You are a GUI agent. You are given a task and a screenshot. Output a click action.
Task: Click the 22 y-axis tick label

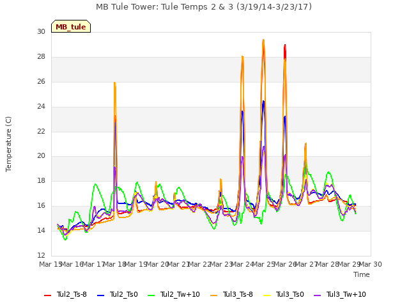click(41, 131)
